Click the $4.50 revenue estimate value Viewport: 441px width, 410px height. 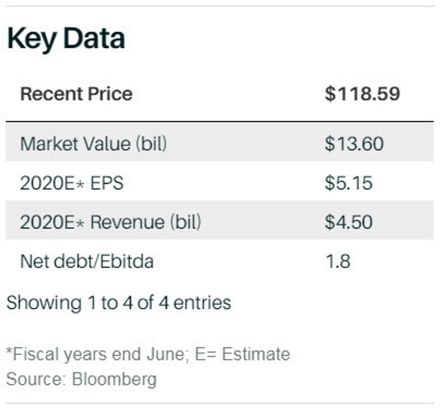348,222
